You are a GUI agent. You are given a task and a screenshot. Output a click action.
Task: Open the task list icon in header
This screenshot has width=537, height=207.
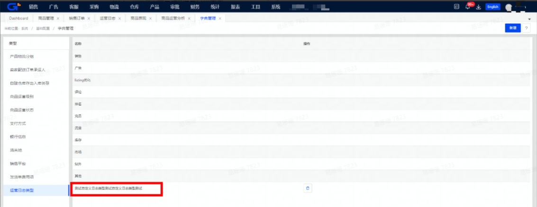point(456,7)
